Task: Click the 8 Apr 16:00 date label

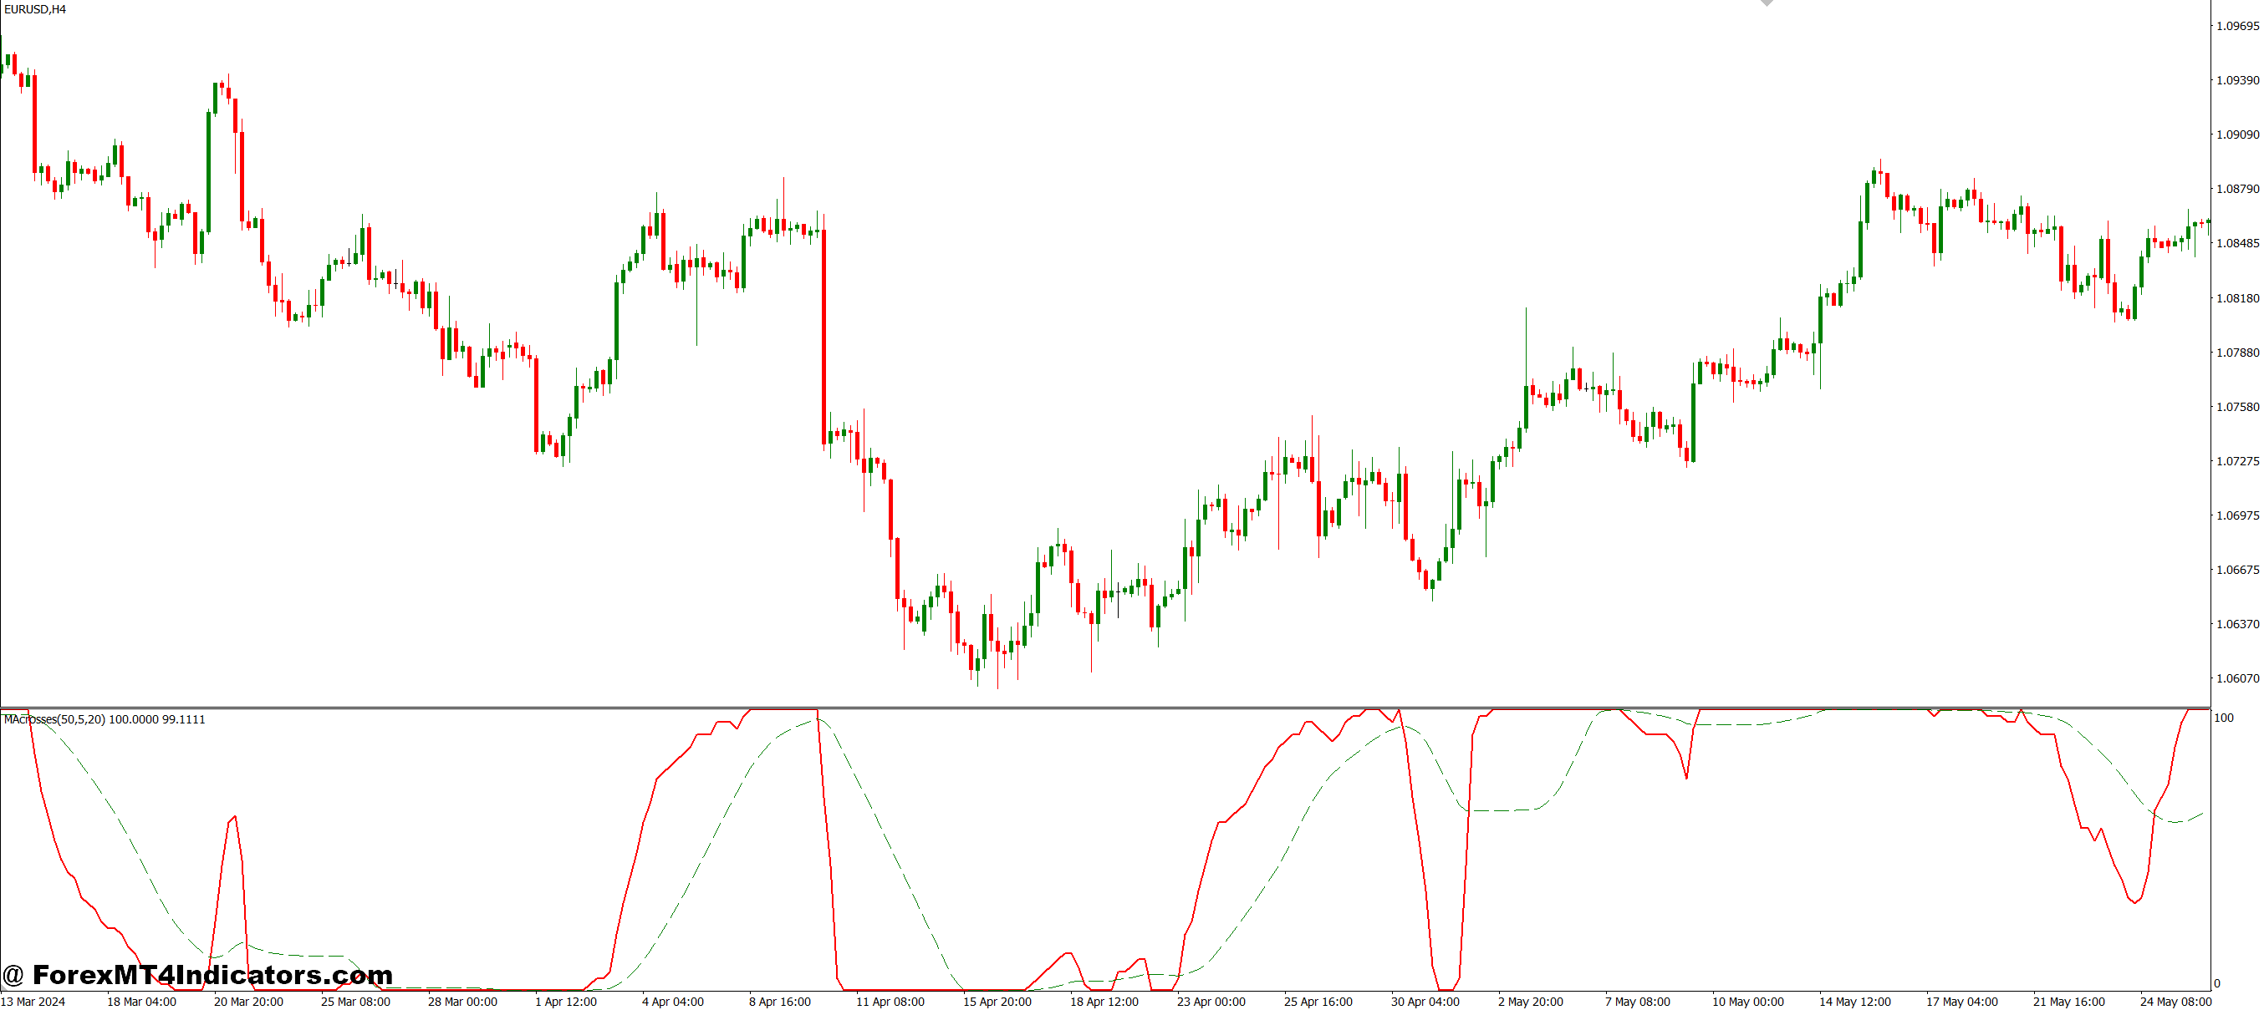Action: point(781,1001)
